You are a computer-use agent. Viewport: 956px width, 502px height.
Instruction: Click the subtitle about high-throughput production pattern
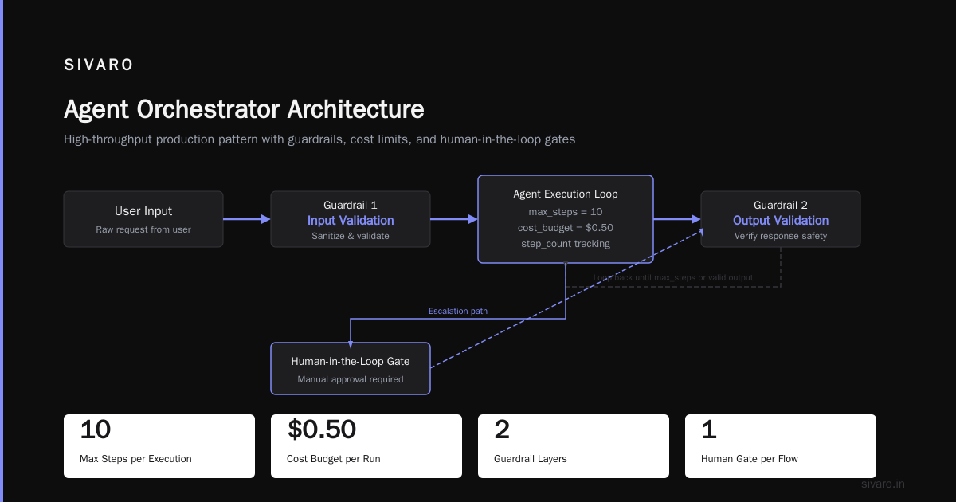tap(319, 139)
